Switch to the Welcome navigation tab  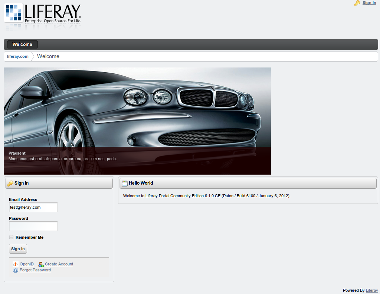[x=22, y=44]
